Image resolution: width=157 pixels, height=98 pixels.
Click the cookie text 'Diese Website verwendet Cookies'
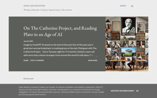(61, 91)
